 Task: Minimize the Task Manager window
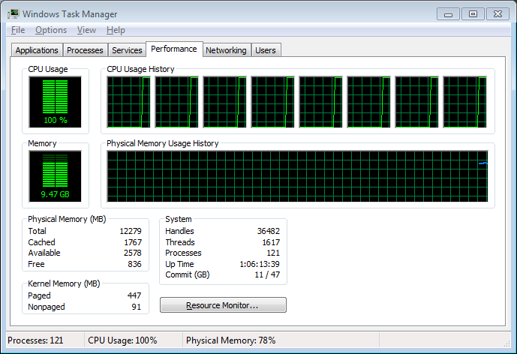448,14
